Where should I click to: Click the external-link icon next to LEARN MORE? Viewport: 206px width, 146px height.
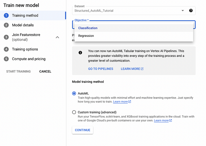pyautogui.click(x=142, y=69)
